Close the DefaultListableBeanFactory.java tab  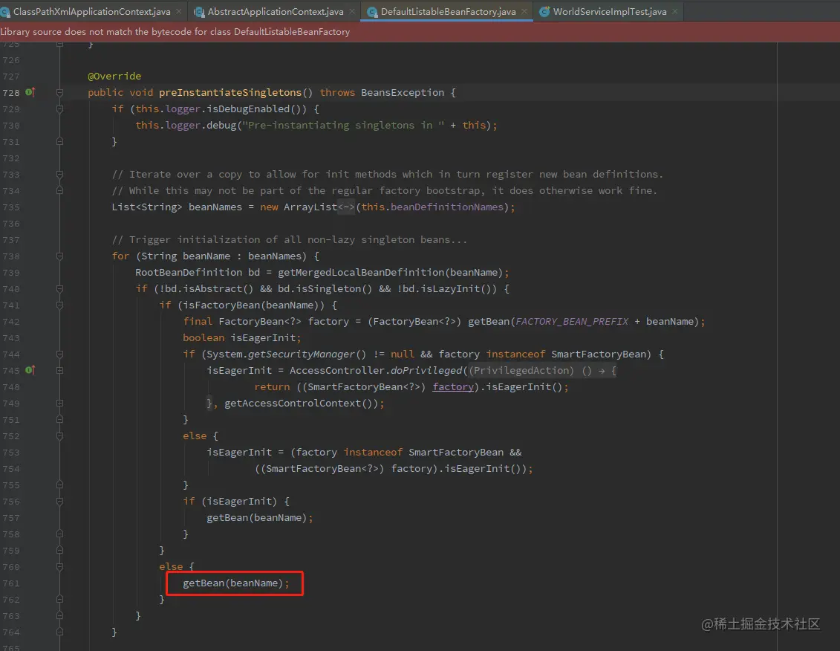(x=524, y=11)
